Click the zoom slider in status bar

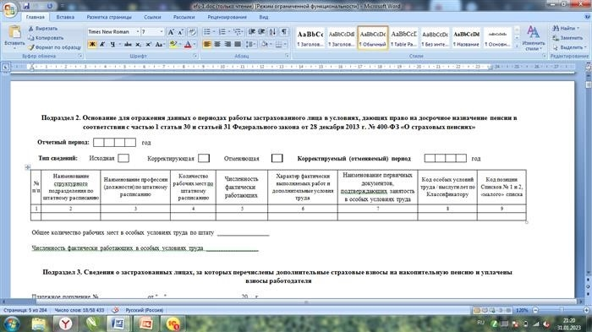click(x=561, y=310)
